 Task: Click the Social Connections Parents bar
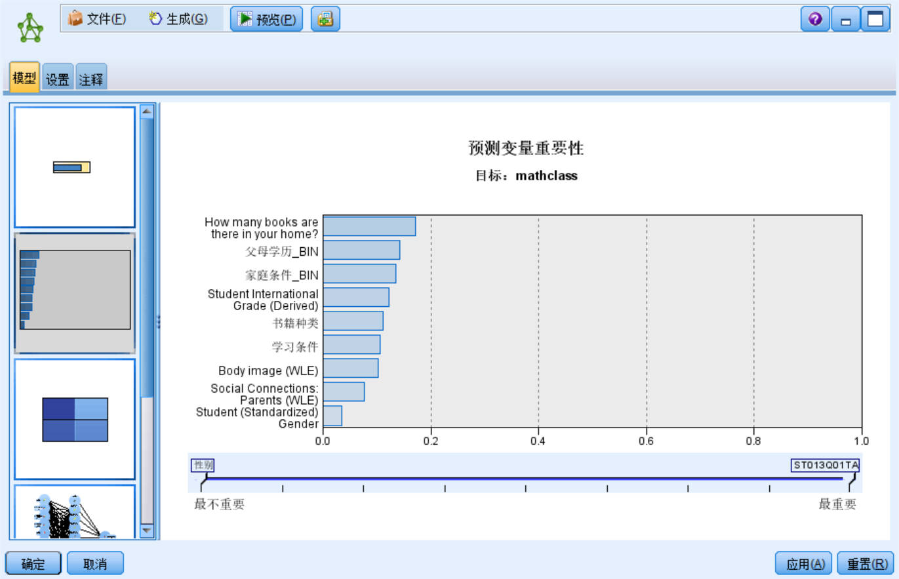pos(344,391)
